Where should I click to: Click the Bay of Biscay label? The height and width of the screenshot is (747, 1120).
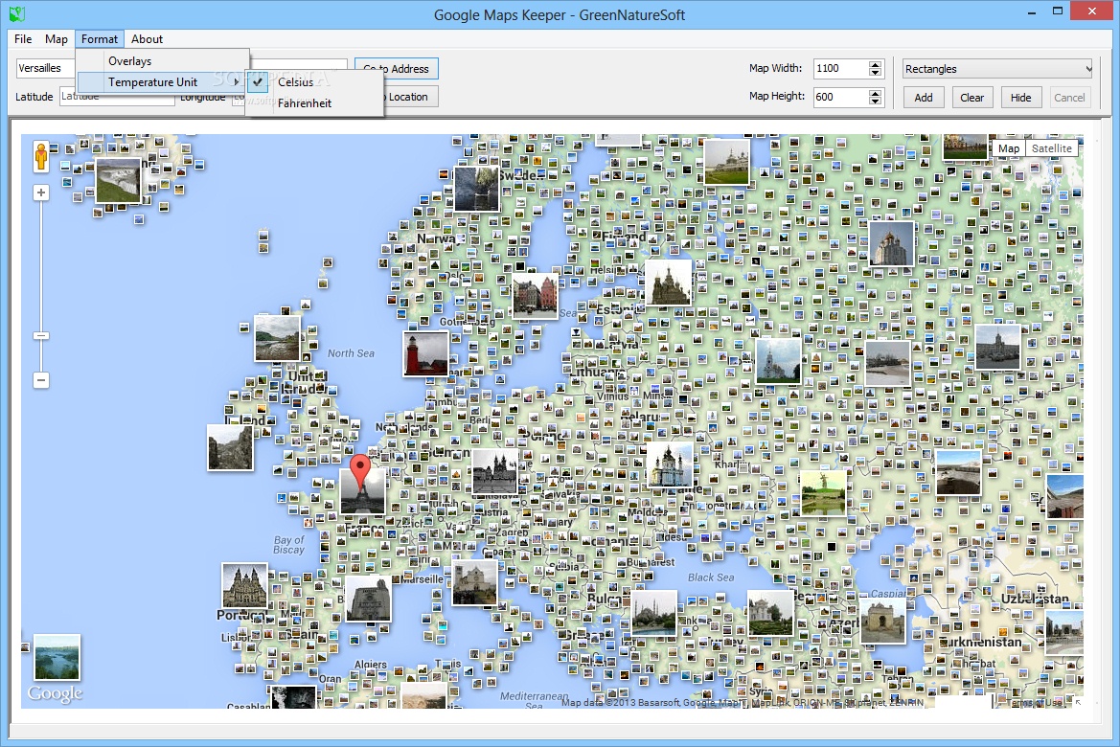[x=288, y=545]
